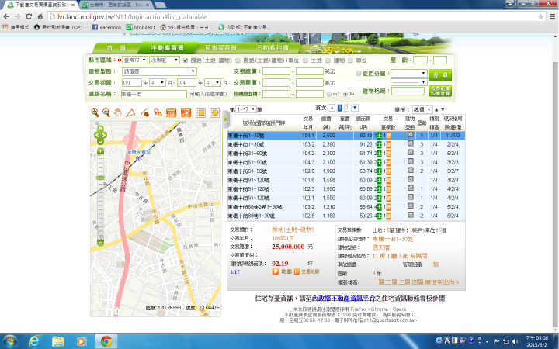This screenshot has width=559, height=349.
Task: Click the orange map-marker route icon
Action: point(186,112)
